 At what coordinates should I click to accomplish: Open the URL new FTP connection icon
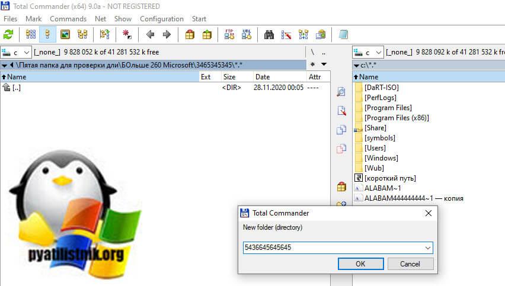pyautogui.click(x=247, y=34)
